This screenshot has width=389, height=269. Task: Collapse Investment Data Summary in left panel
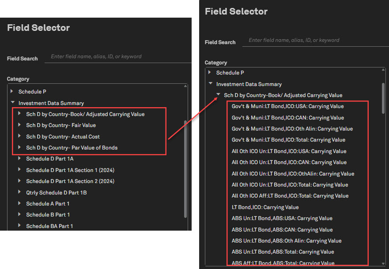[12, 103]
